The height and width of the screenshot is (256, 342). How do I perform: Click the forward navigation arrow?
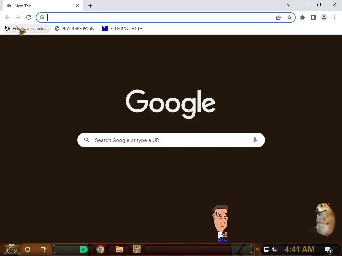pyautogui.click(x=18, y=17)
